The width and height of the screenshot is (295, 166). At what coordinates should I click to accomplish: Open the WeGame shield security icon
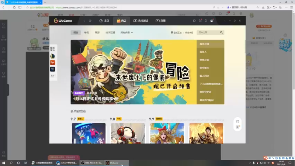194,21
